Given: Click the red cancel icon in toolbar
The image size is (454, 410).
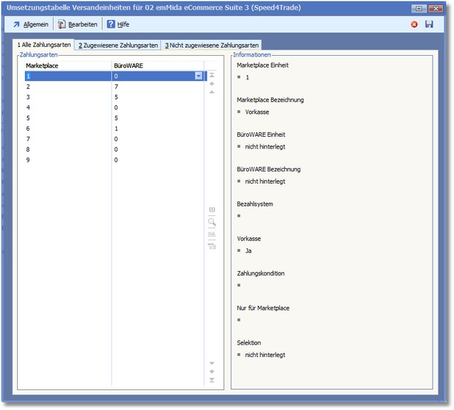Looking at the screenshot, I should coord(414,24).
